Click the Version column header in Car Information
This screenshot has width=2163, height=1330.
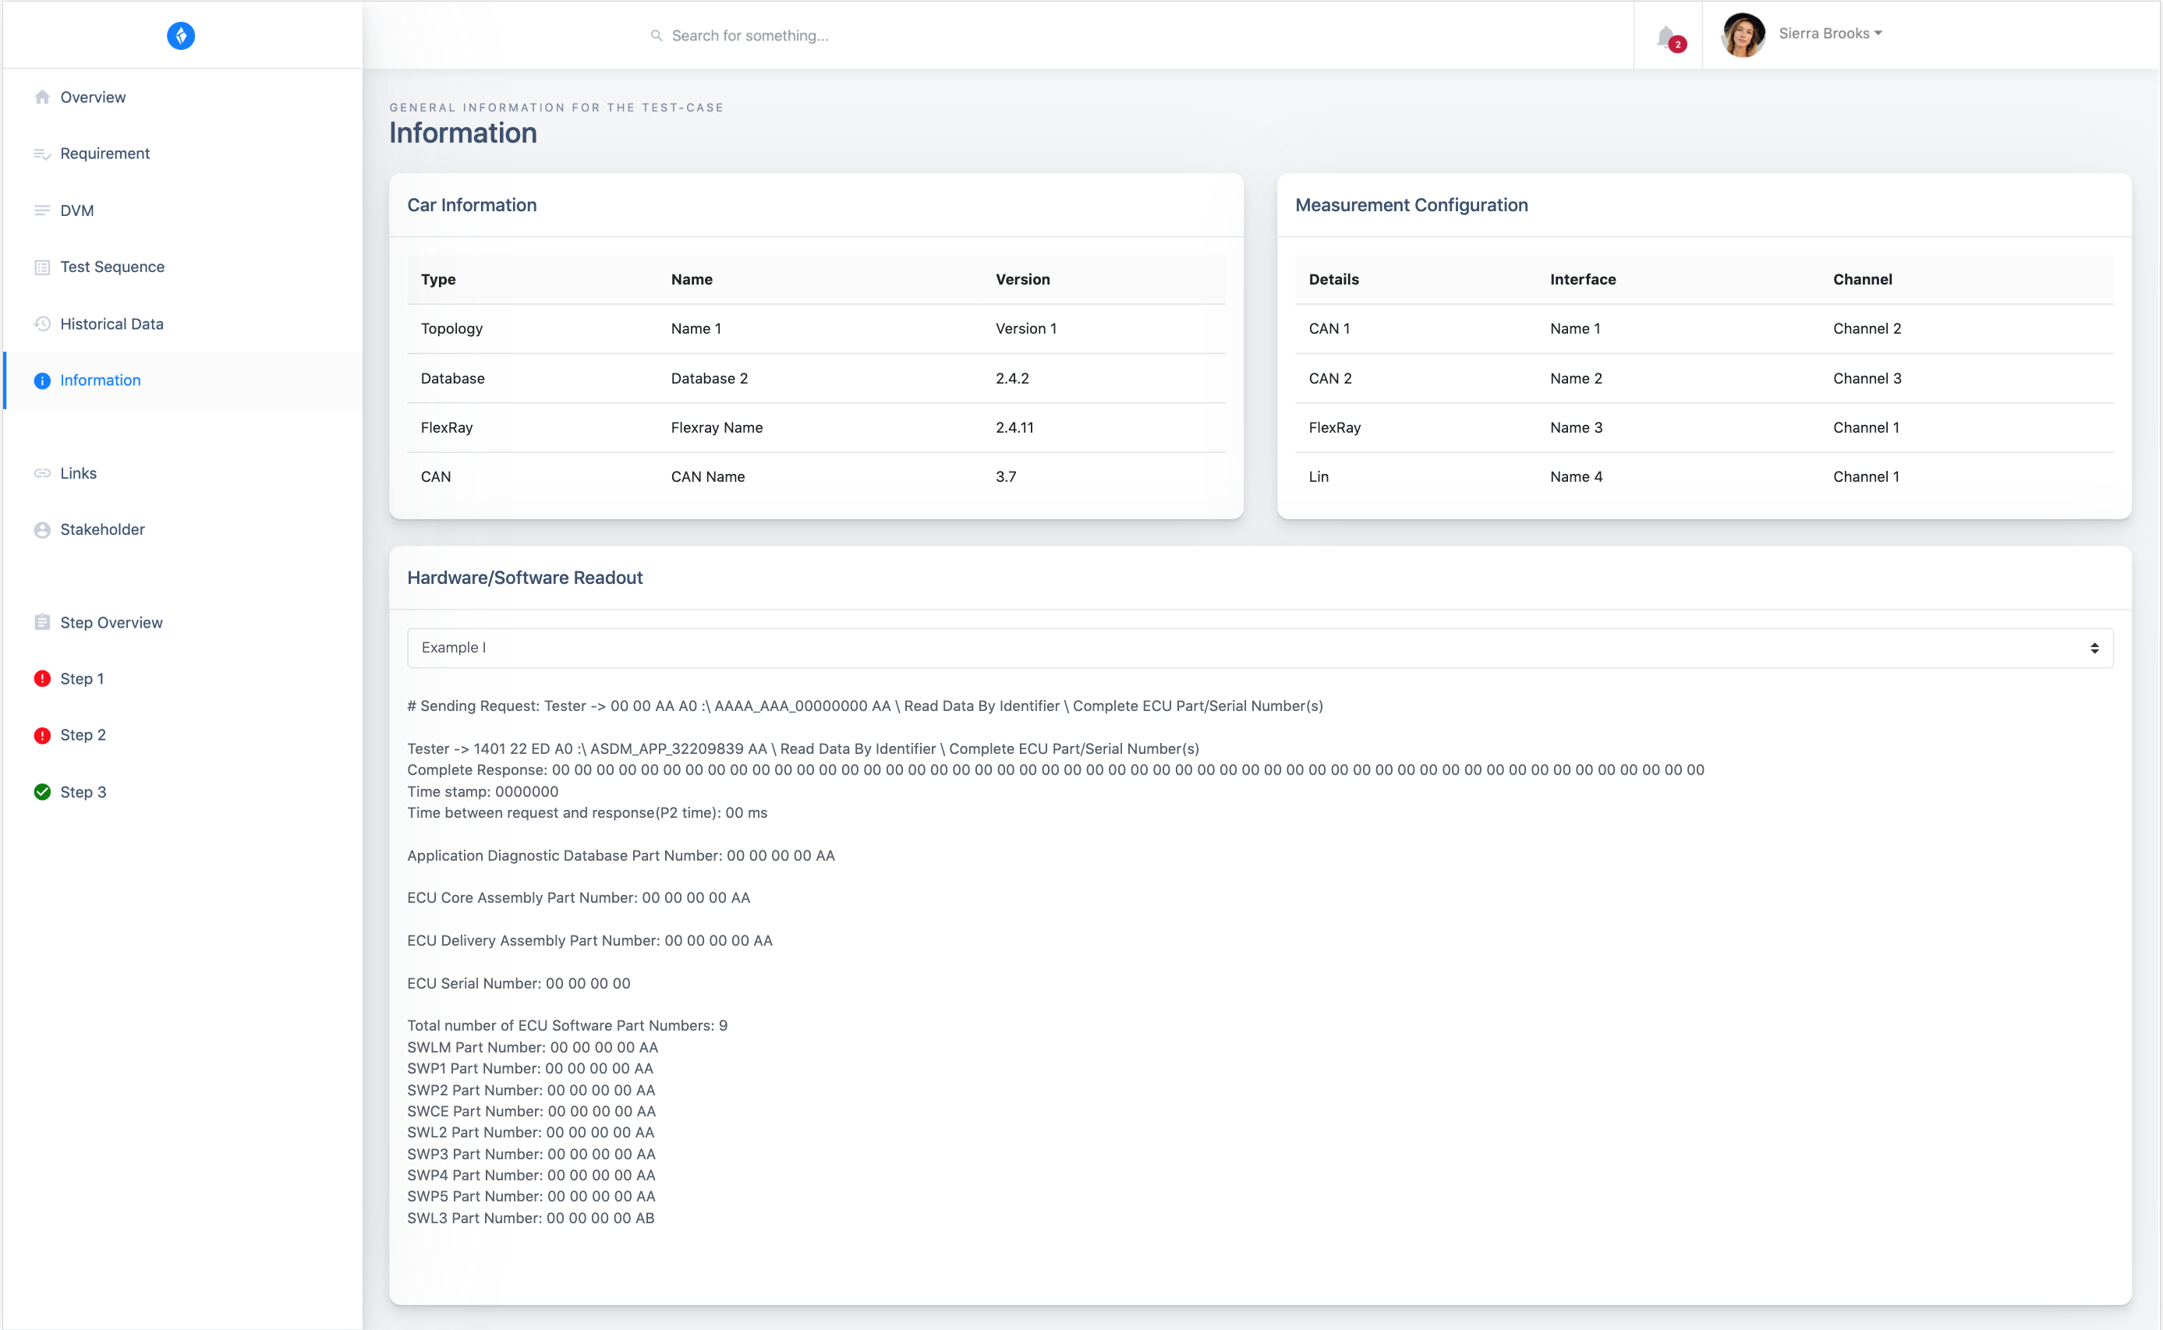pyautogui.click(x=1022, y=279)
